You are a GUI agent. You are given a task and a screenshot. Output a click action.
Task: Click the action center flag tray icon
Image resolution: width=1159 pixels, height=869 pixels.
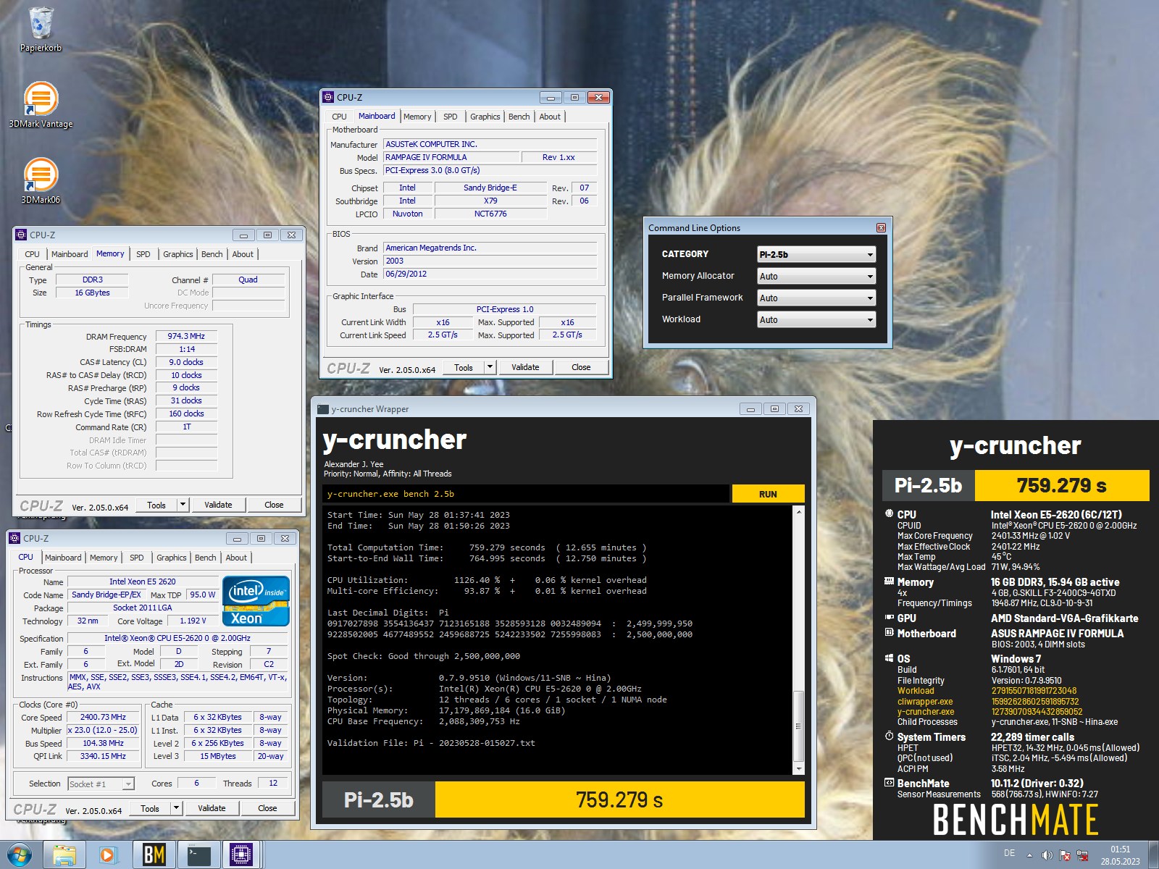tap(1065, 855)
